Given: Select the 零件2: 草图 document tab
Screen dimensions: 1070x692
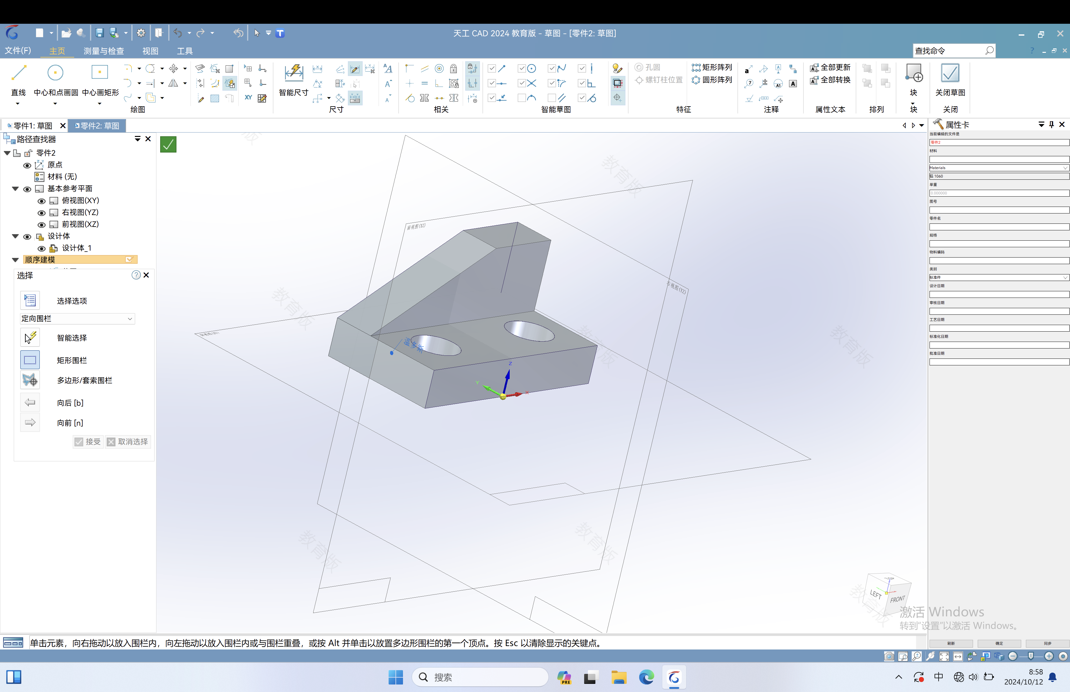Looking at the screenshot, I should 98,126.
